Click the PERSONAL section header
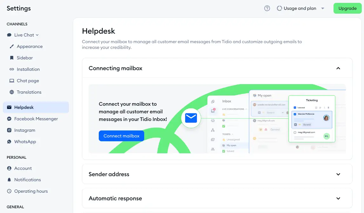 tap(17, 157)
